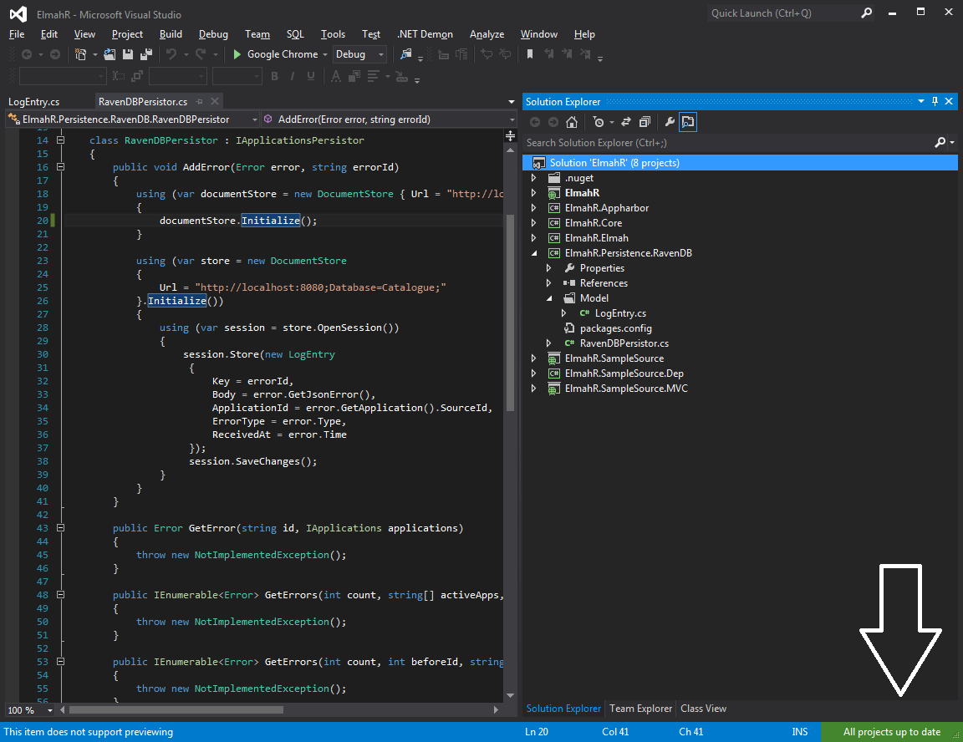Click 'Ln 20' in status bar

536,732
